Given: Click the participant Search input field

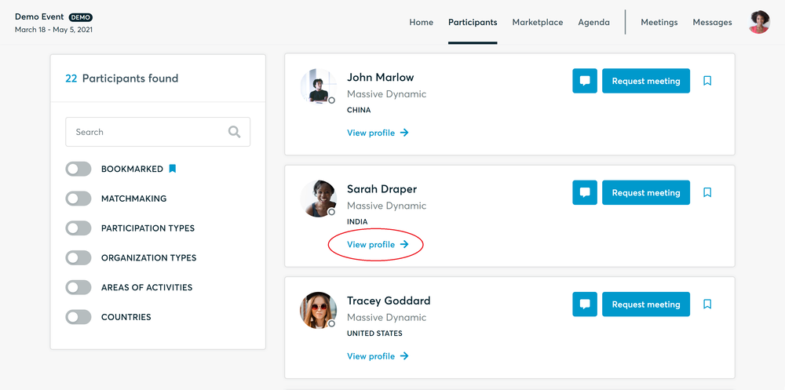Looking at the screenshot, I should coord(145,132).
